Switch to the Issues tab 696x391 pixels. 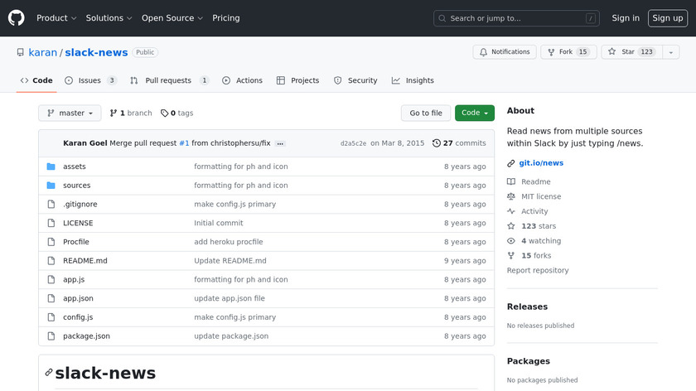pyautogui.click(x=89, y=80)
